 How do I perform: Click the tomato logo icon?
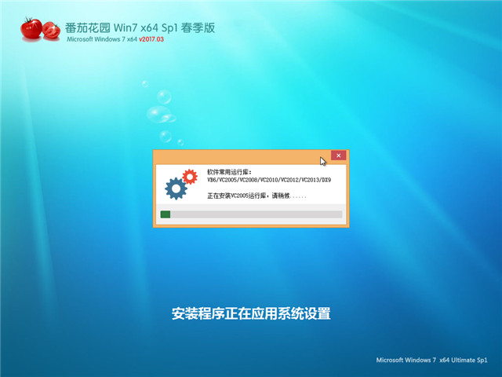click(40, 30)
